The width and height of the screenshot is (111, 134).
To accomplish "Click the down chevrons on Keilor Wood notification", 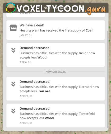I will [13, 50].
